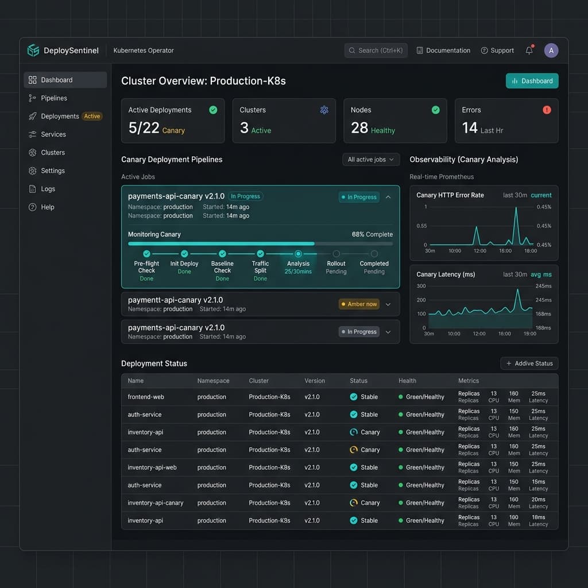The width and height of the screenshot is (588, 588).
Task: Open user avatar A menu
Action: pyautogui.click(x=551, y=51)
